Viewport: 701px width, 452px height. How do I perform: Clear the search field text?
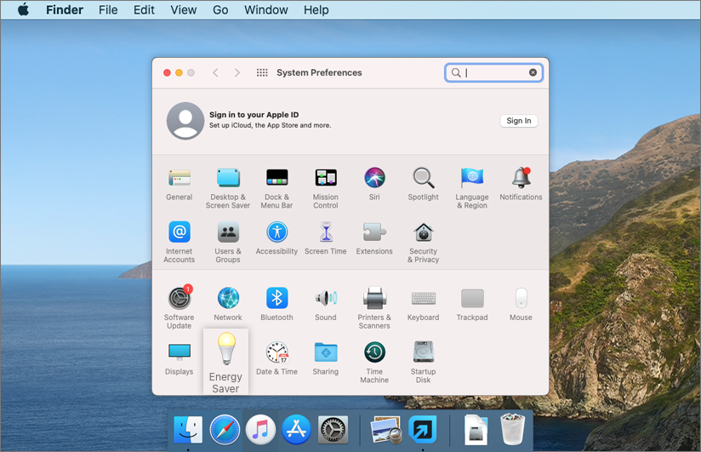tap(533, 73)
